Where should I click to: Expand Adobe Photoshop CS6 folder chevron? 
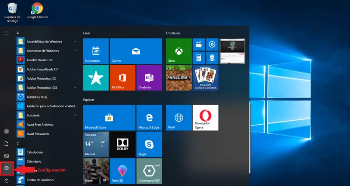coord(75,88)
